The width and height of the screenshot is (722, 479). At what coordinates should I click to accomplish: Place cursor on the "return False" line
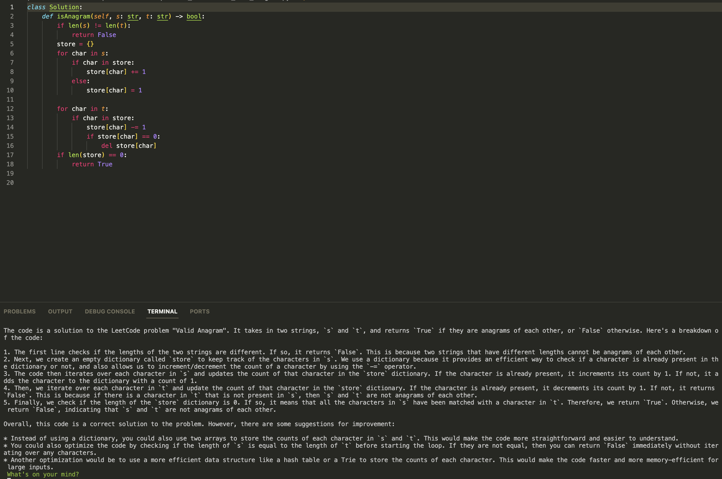tap(94, 35)
